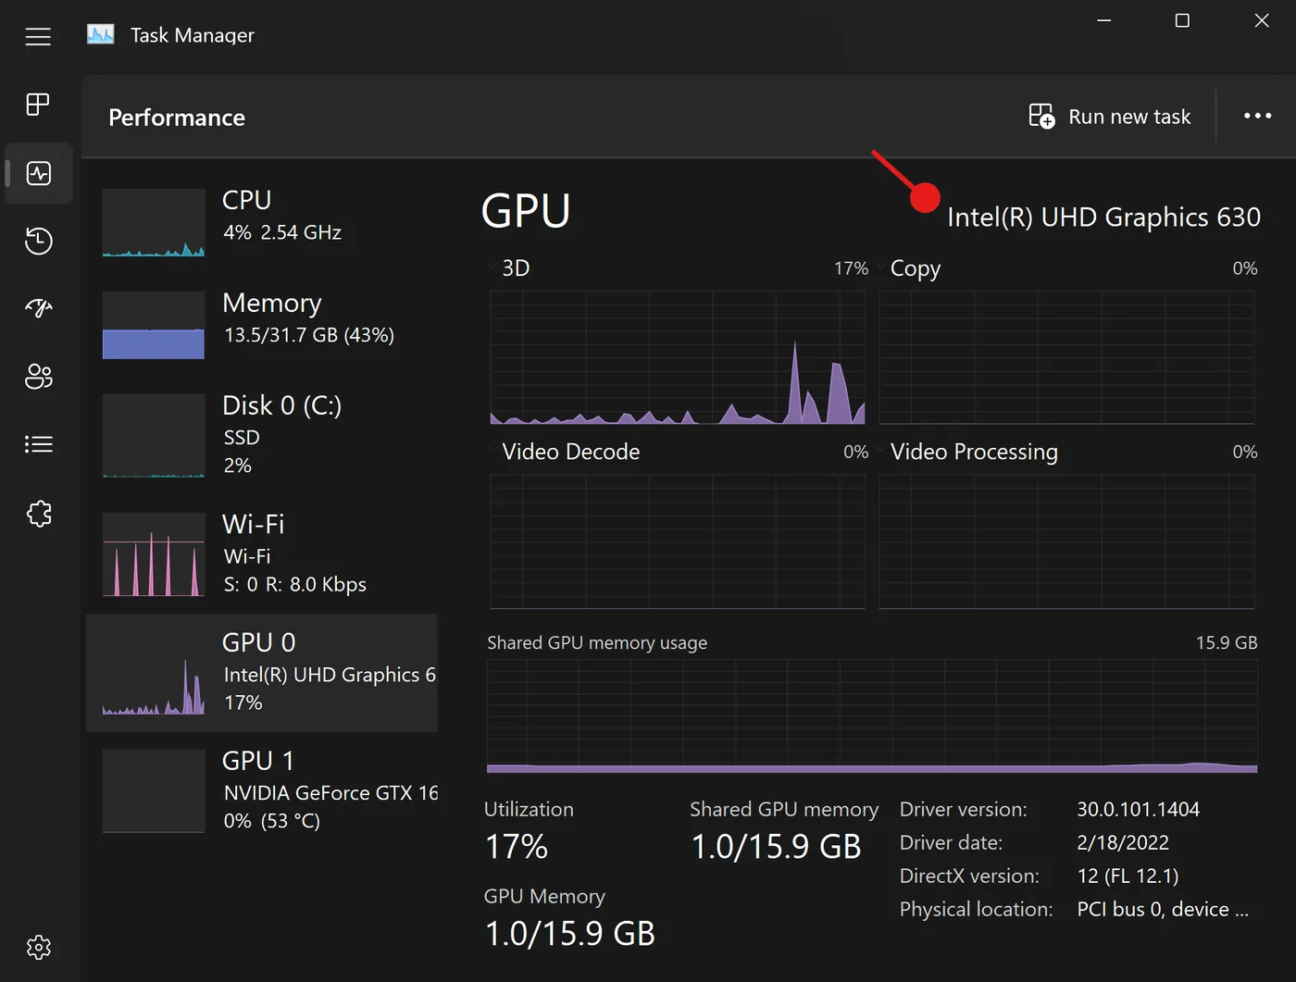Click the 3D engine usage graph

pos(678,357)
